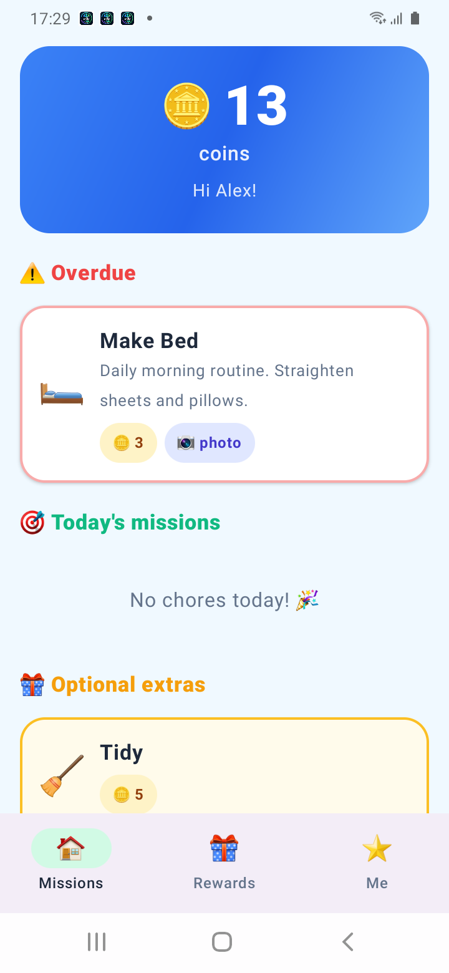Tap the bed icon on Make Bed card
Screen dimensions: 449x973
62,394
